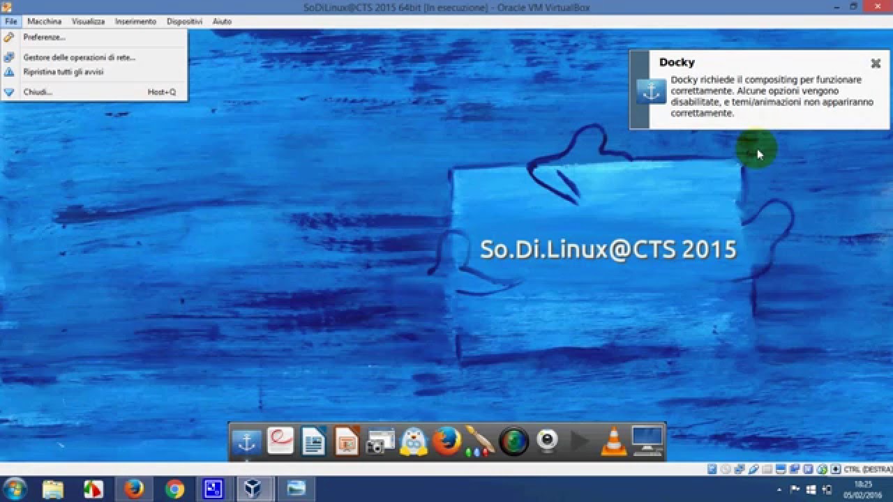Select Ripristina tutti gli avvisi
Screen dimensions: 893x502
click(93, 72)
